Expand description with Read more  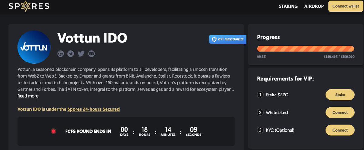coord(28,96)
